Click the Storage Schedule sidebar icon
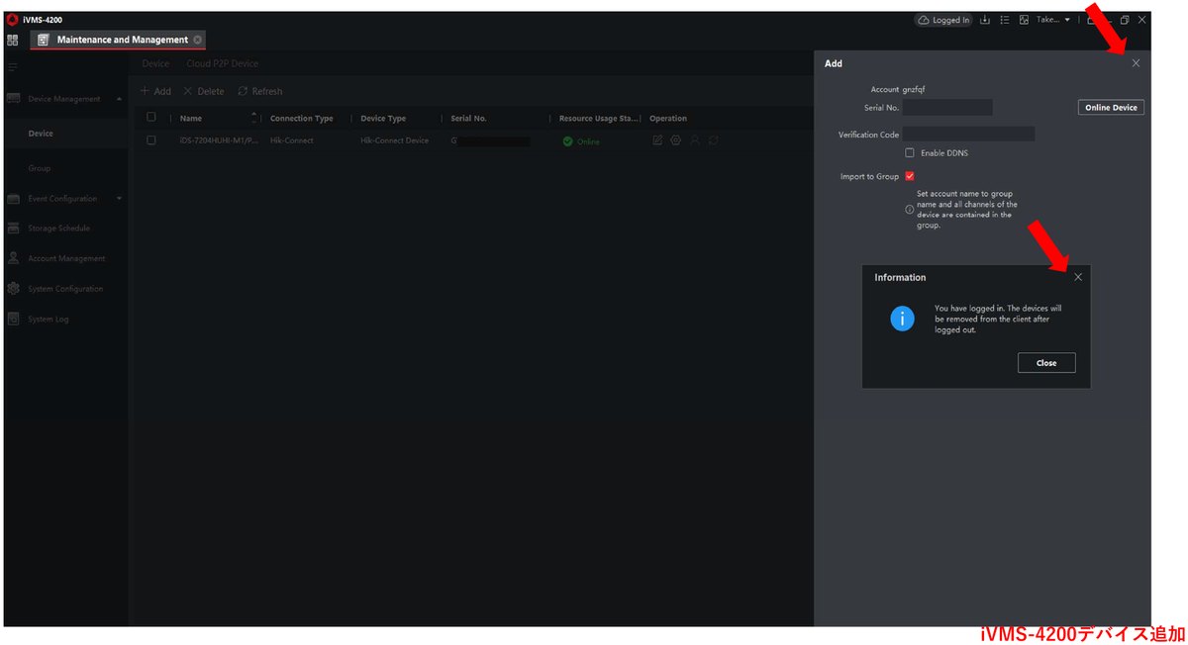 pos(14,229)
